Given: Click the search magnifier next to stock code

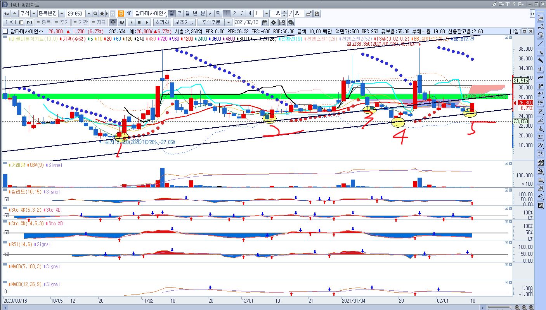Looking at the screenshot, I should tap(95, 14).
